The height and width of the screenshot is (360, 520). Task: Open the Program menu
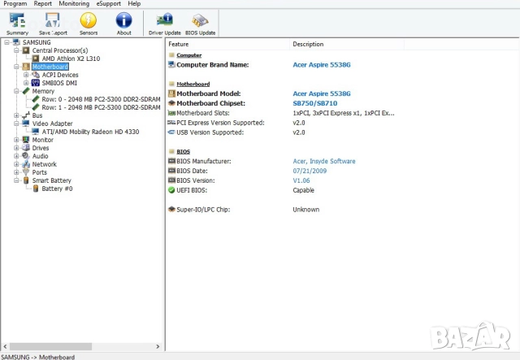pos(15,3)
